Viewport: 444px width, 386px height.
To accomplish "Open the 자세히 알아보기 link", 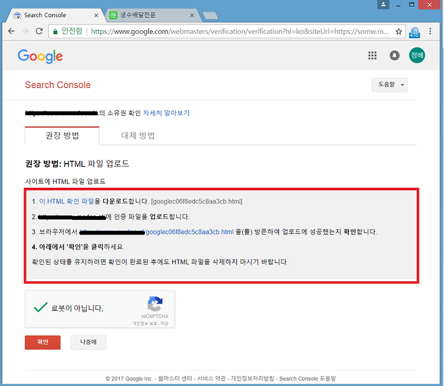I will (166, 113).
